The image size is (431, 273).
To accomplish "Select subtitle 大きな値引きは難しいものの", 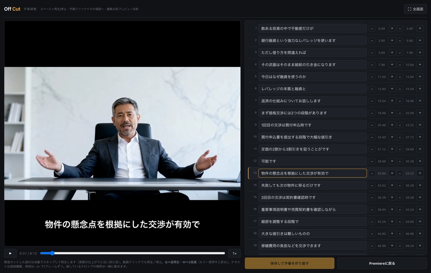I will [313, 234].
